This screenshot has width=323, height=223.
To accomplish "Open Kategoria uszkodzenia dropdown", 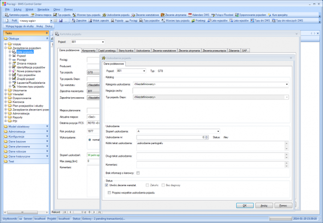I will point(287,84).
